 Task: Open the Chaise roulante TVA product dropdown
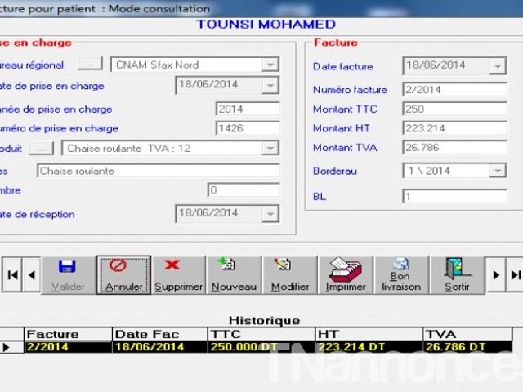coord(270,149)
